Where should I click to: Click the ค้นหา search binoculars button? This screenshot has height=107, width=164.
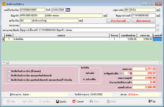coord(94,101)
